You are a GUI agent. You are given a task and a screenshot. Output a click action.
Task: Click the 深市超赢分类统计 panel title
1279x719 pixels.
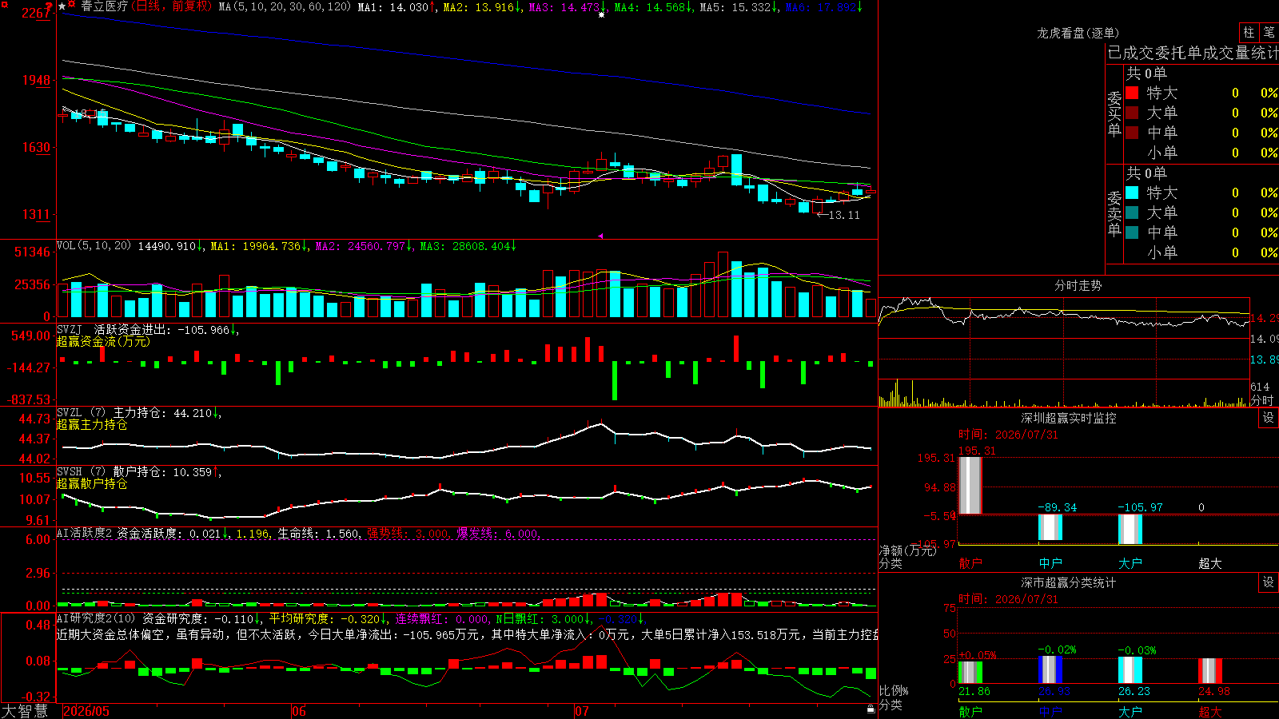point(1069,582)
